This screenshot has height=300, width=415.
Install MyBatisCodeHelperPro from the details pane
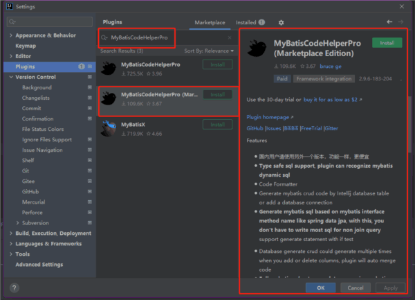pos(387,43)
